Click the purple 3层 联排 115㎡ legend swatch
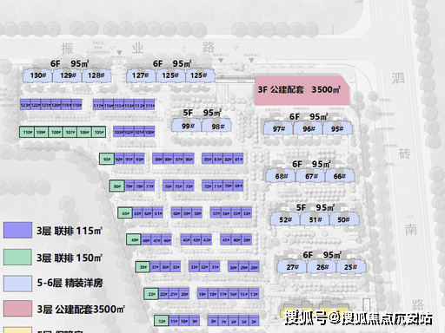This screenshot has height=333, width=445. coord(17,230)
